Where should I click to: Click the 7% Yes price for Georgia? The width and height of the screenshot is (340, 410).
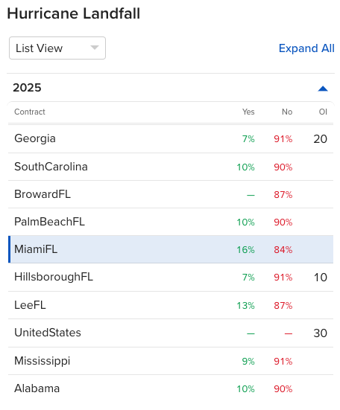248,139
